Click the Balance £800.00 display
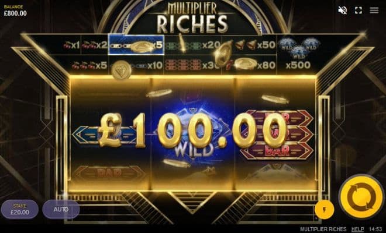 [15, 11]
